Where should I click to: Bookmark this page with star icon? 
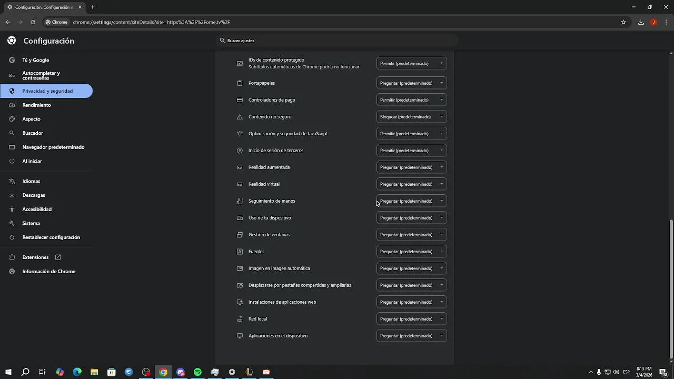pyautogui.click(x=623, y=22)
